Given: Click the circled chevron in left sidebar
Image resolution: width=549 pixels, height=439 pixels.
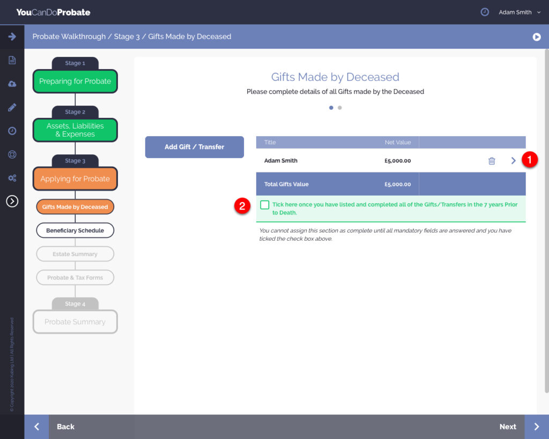Looking at the screenshot, I should tap(12, 201).
